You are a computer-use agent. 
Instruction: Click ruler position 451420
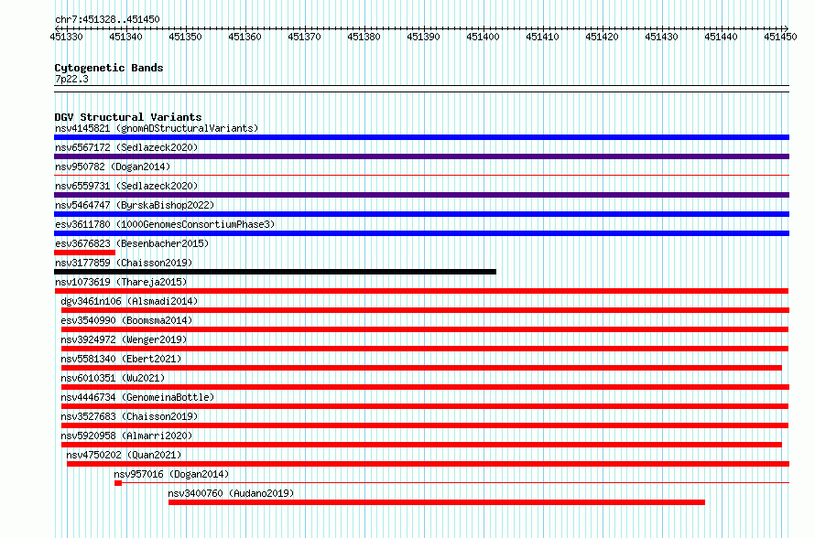(x=602, y=37)
